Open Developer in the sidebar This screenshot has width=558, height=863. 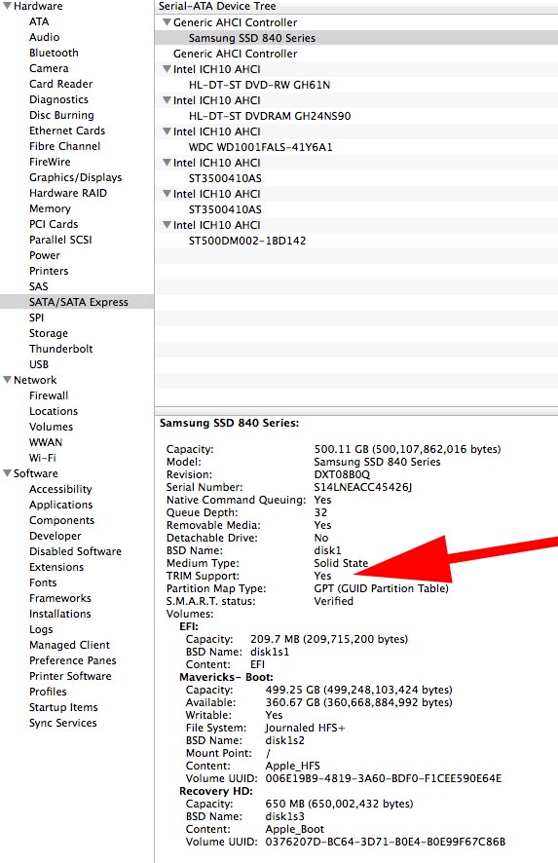point(56,536)
